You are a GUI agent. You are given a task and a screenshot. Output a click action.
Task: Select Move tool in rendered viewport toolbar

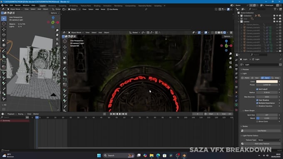tap(65, 47)
